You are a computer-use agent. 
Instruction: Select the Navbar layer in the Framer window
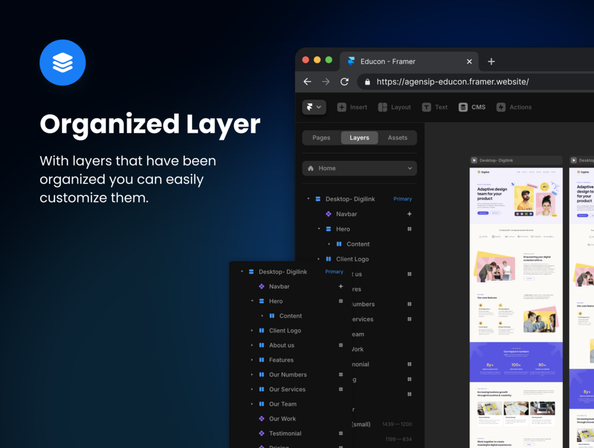click(x=346, y=214)
